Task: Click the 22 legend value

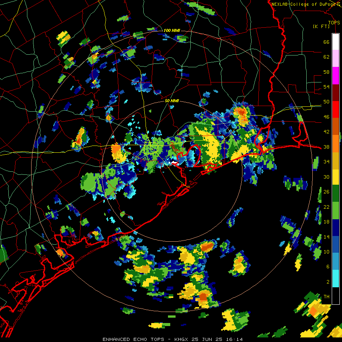Action: pyautogui.click(x=326, y=207)
